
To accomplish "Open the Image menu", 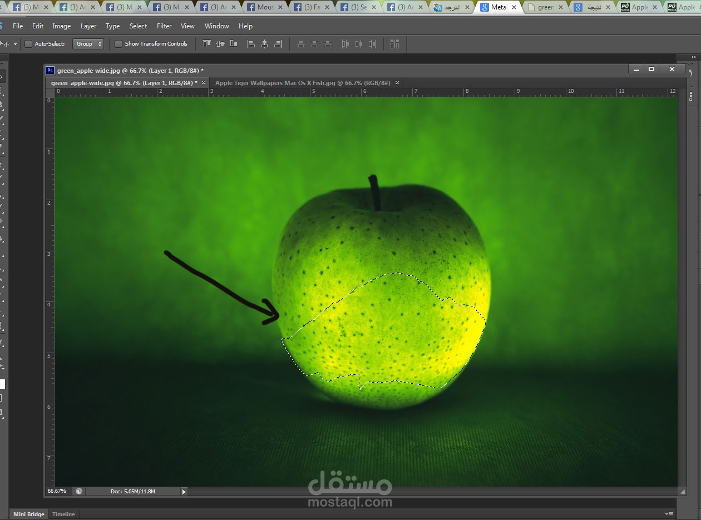I will tap(62, 26).
